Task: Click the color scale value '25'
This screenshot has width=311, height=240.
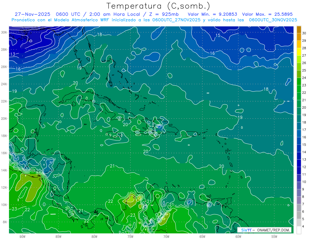Action: click(x=304, y=70)
